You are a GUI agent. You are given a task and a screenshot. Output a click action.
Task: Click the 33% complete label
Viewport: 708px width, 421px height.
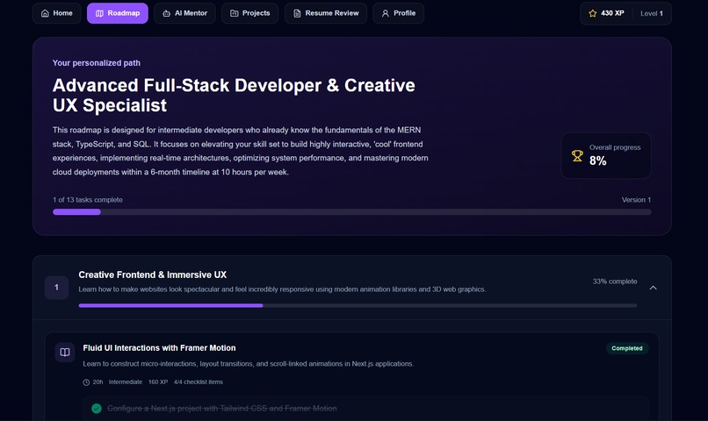(615, 282)
